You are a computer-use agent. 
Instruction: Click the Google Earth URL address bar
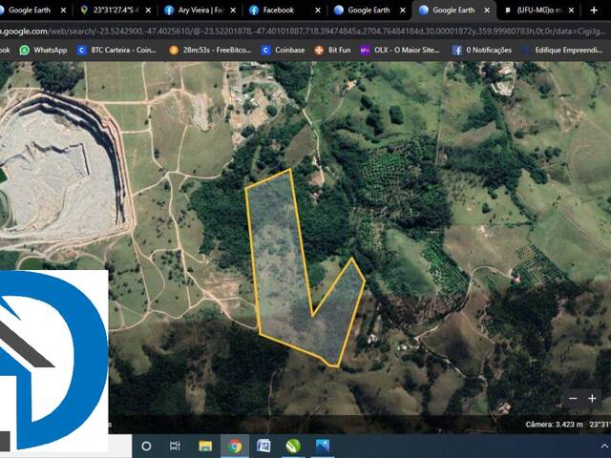click(286, 31)
